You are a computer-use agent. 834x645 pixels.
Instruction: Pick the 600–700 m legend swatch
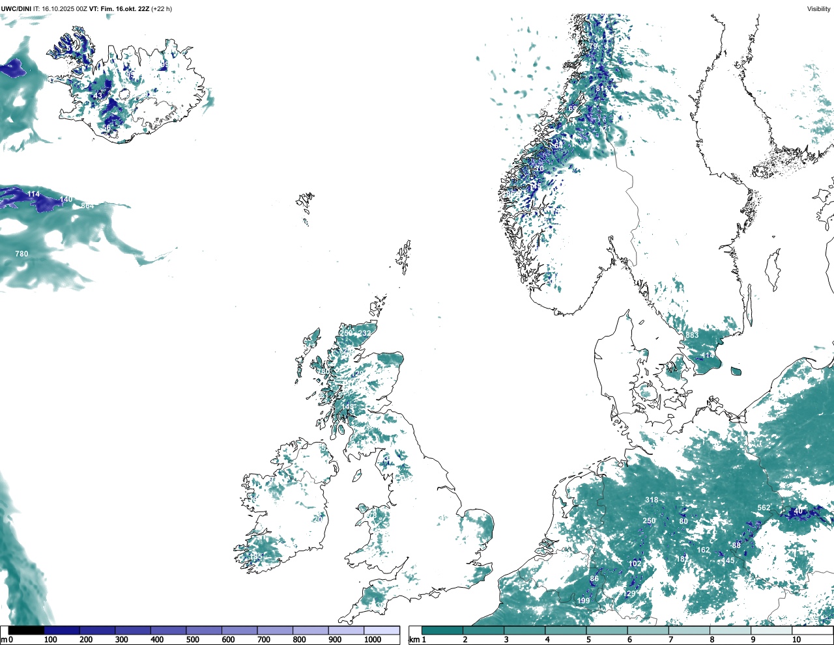click(x=239, y=630)
